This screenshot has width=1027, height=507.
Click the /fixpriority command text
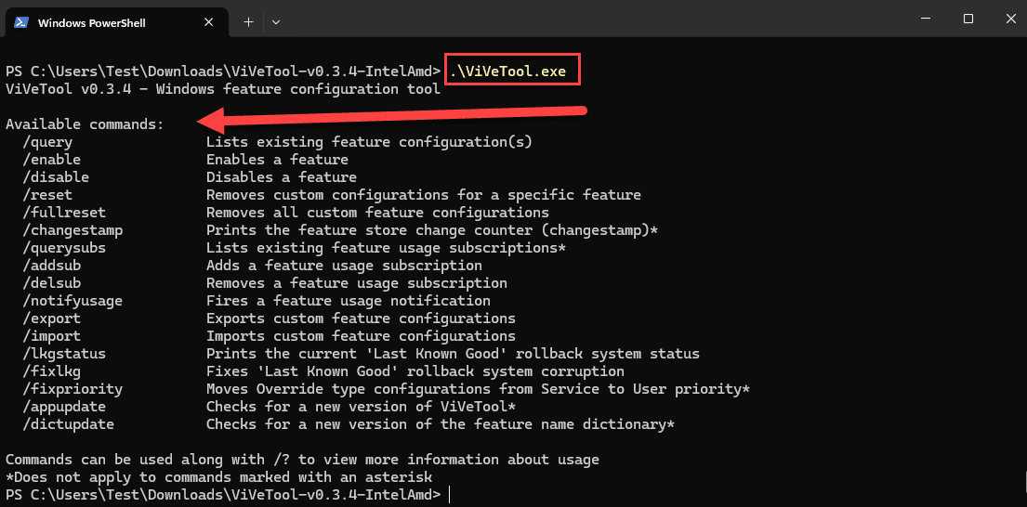point(72,388)
